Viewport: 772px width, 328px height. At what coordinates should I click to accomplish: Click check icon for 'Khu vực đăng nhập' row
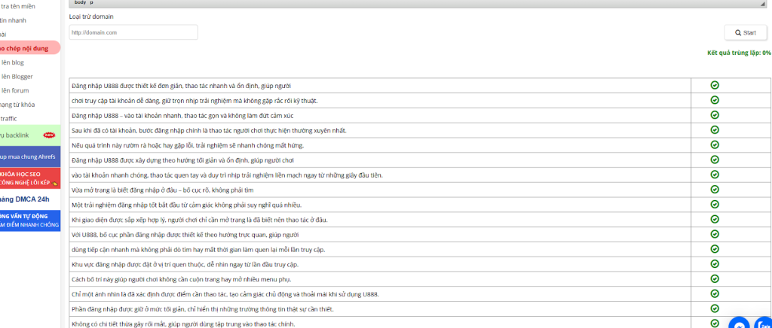715,263
